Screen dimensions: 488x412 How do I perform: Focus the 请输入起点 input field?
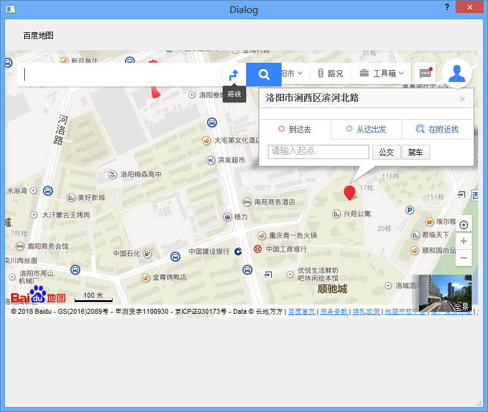[318, 152]
